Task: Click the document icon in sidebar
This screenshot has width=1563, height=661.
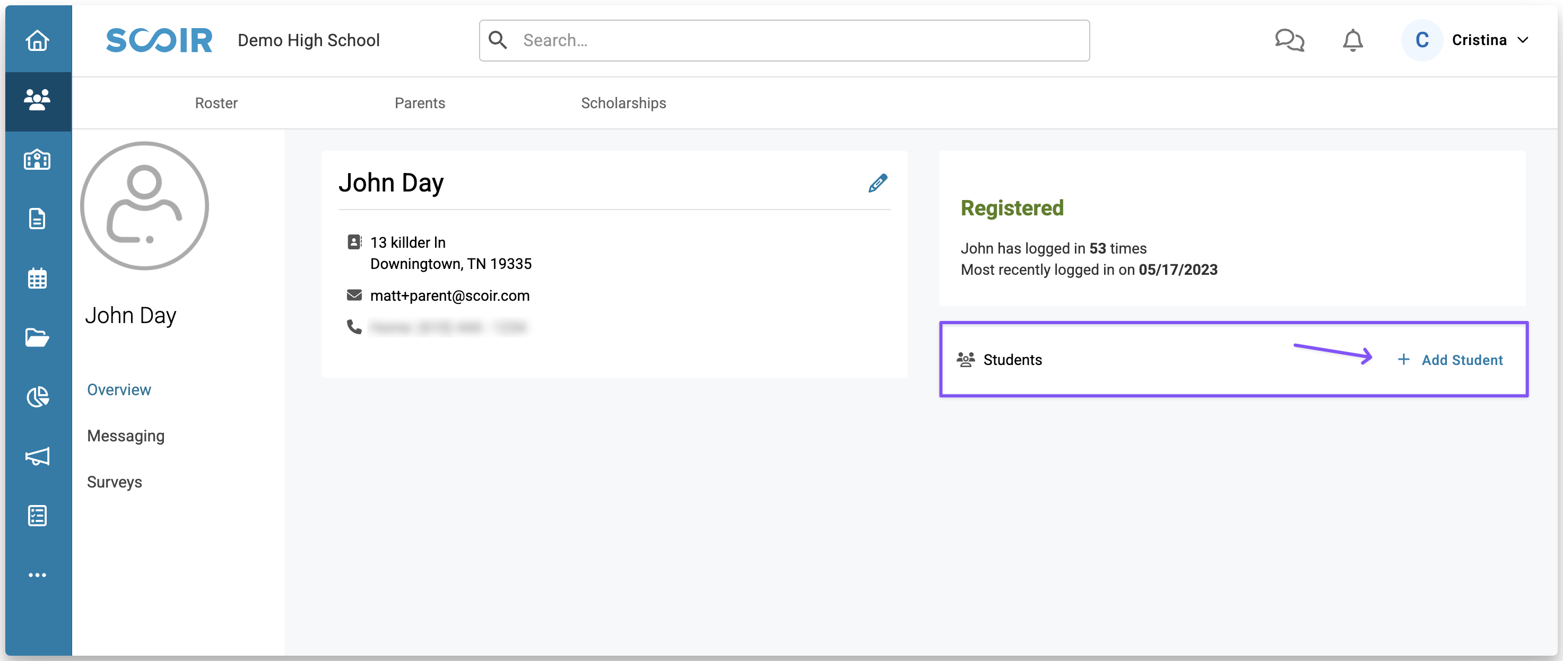Action: click(37, 219)
